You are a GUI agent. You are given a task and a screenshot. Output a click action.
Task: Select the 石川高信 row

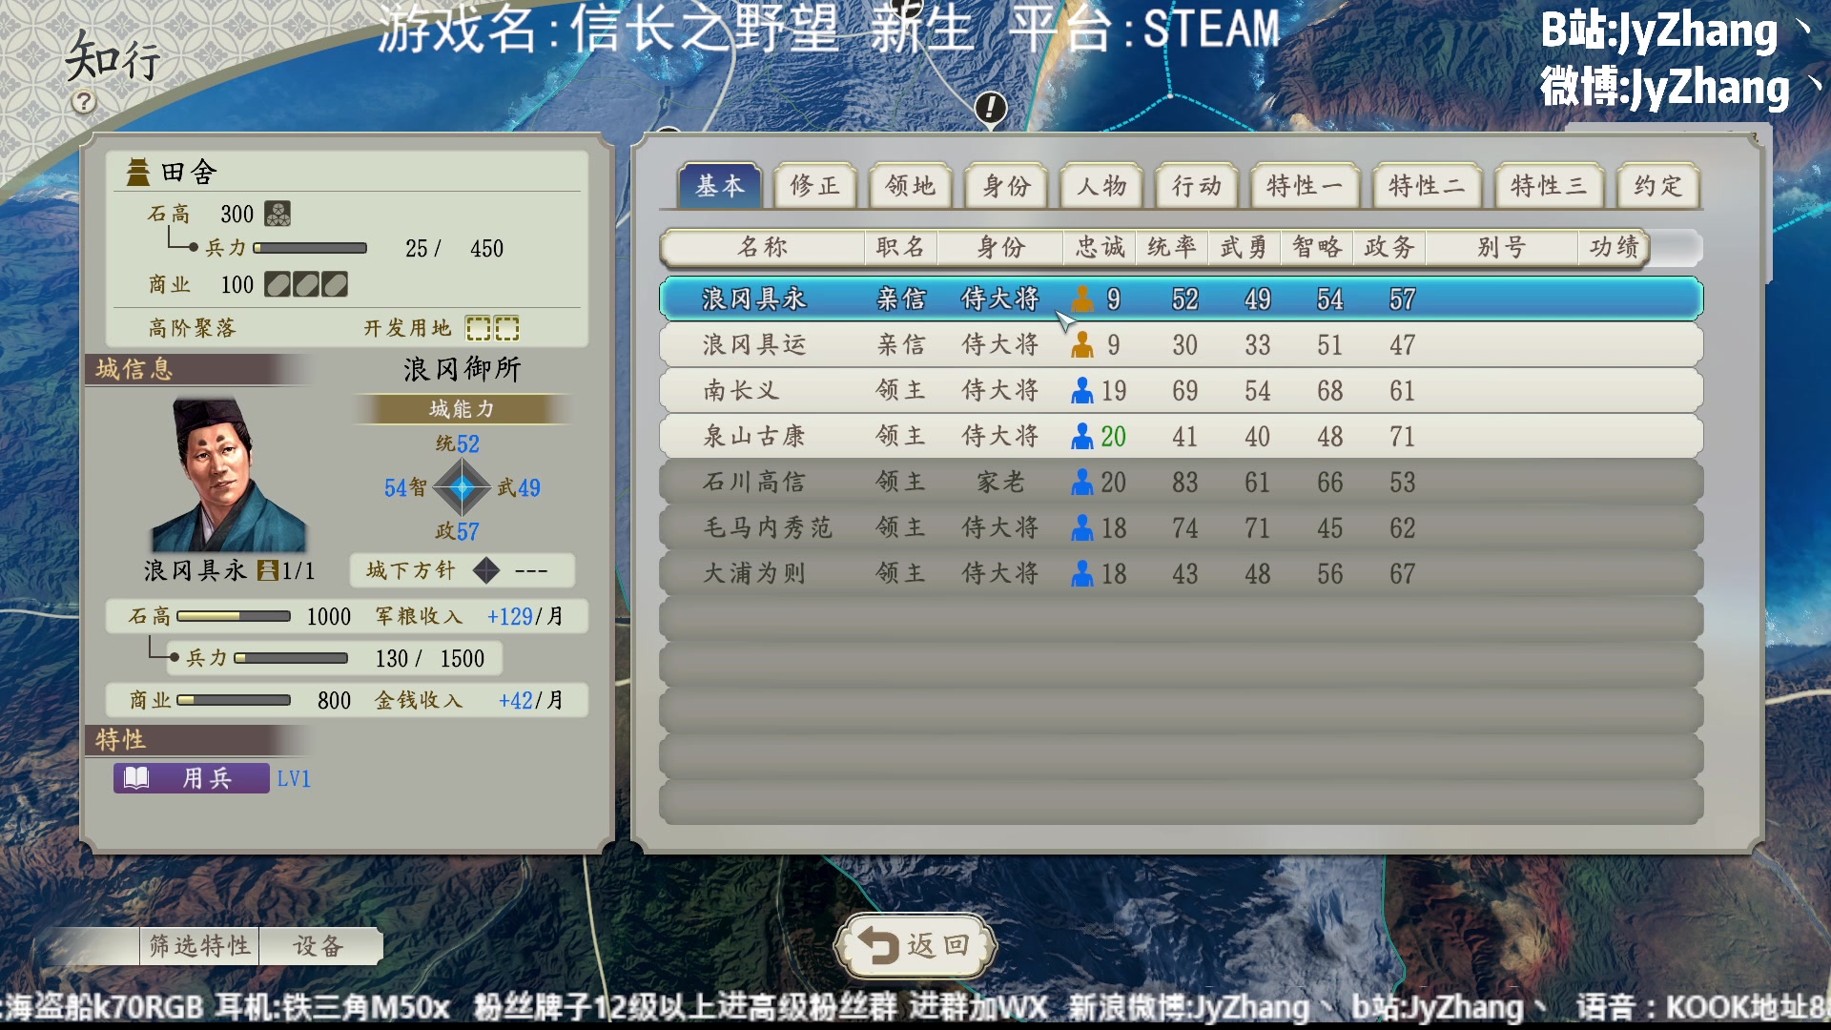(1181, 483)
